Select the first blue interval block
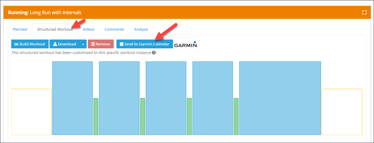Image resolution: width=374 pixels, height=143 pixels. (x=73, y=98)
